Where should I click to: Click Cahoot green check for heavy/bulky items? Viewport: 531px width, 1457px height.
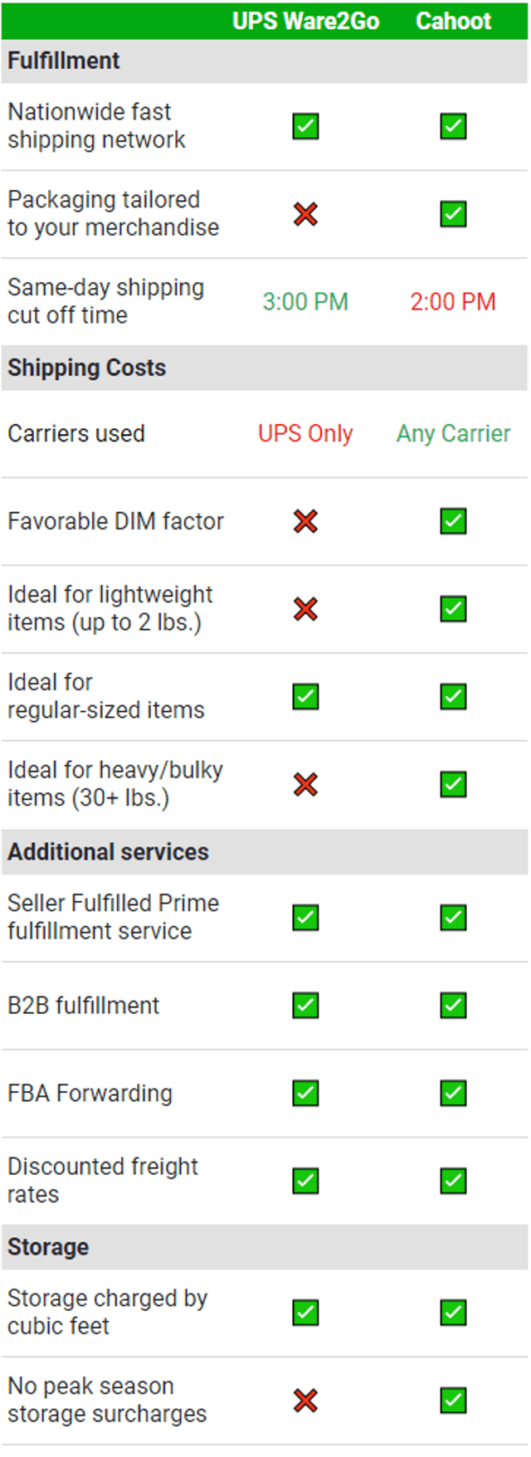coord(453,784)
